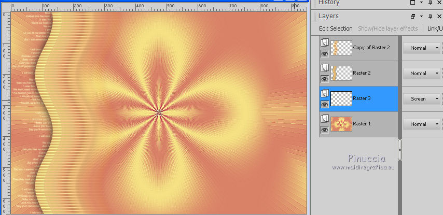Click Show/Hide layer effects in the Layers toolbar
The width and height of the screenshot is (443, 215).
(387, 28)
